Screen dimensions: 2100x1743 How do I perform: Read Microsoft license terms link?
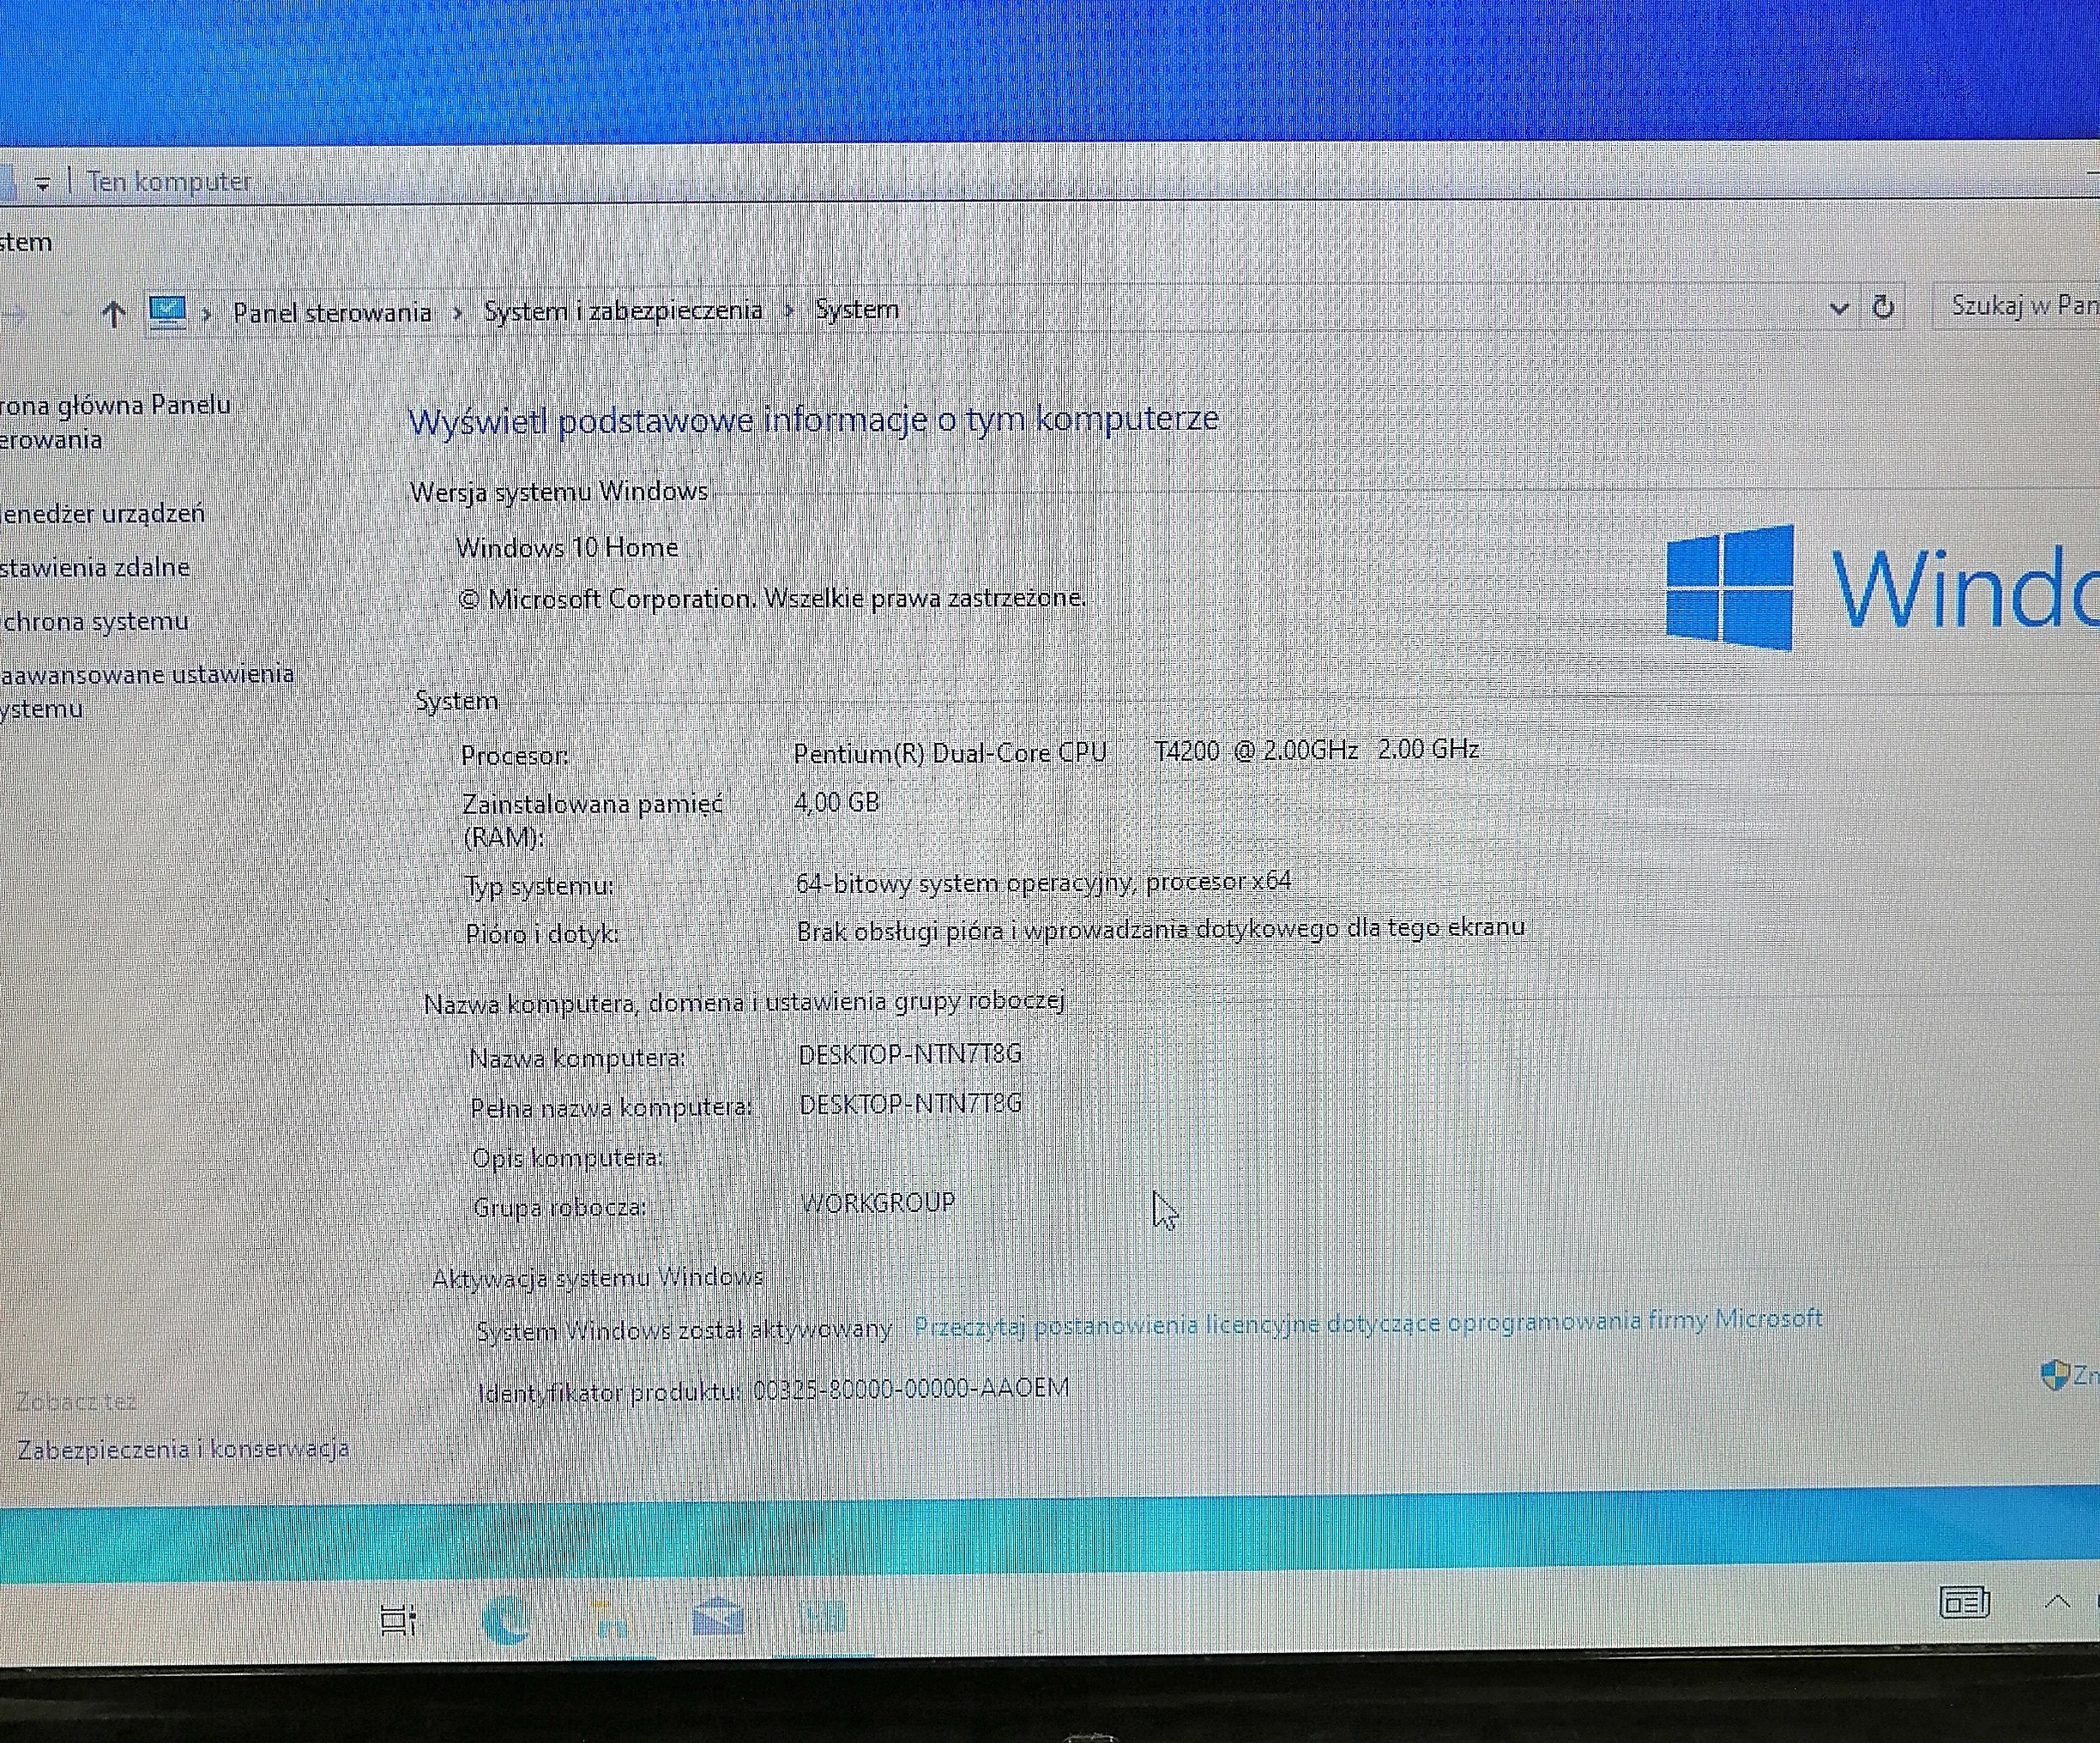click(x=1368, y=1322)
